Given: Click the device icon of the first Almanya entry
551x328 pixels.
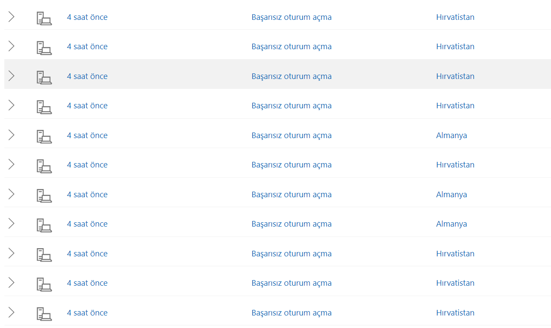Looking at the screenshot, I should coord(44,136).
